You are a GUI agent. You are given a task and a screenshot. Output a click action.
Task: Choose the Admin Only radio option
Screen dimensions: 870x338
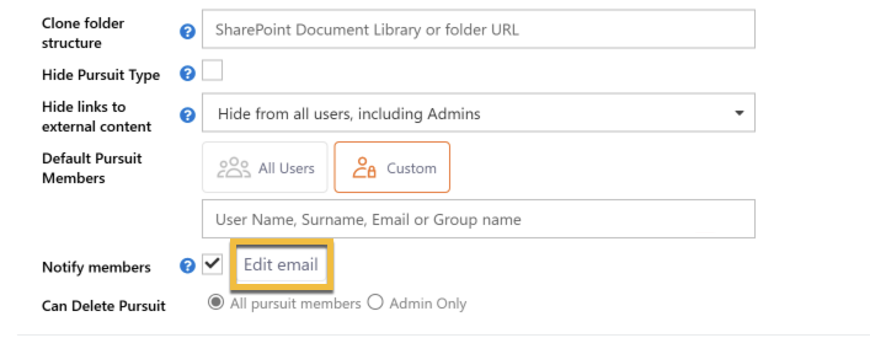[375, 303]
